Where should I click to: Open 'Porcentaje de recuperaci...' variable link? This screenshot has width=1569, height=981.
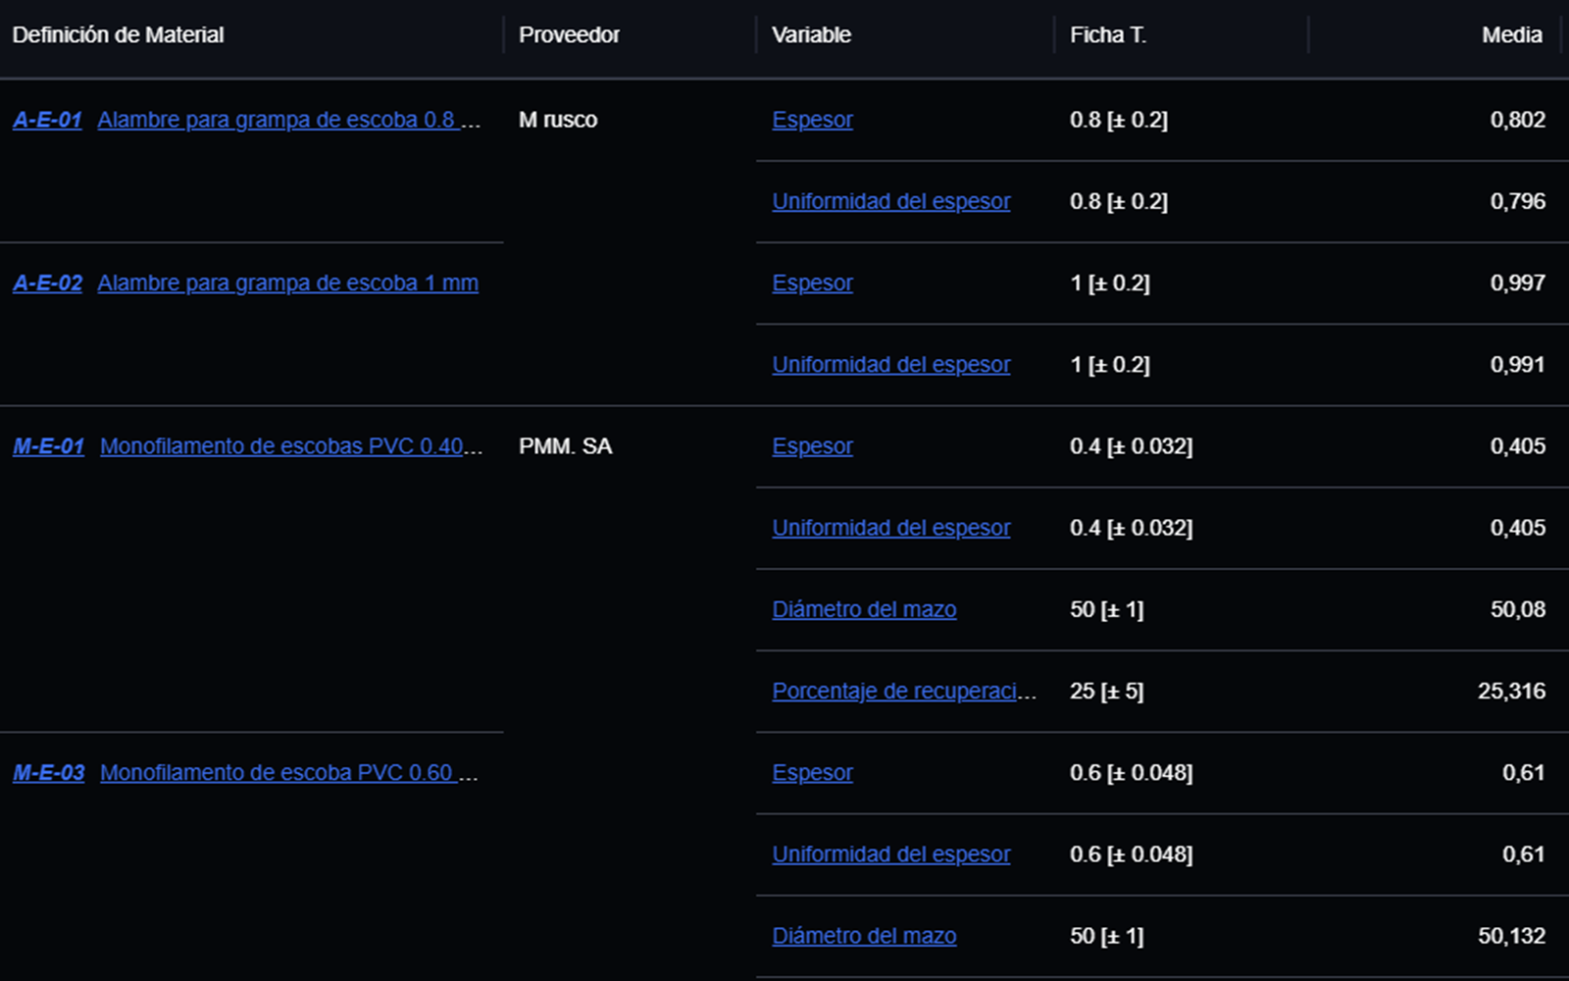(904, 691)
